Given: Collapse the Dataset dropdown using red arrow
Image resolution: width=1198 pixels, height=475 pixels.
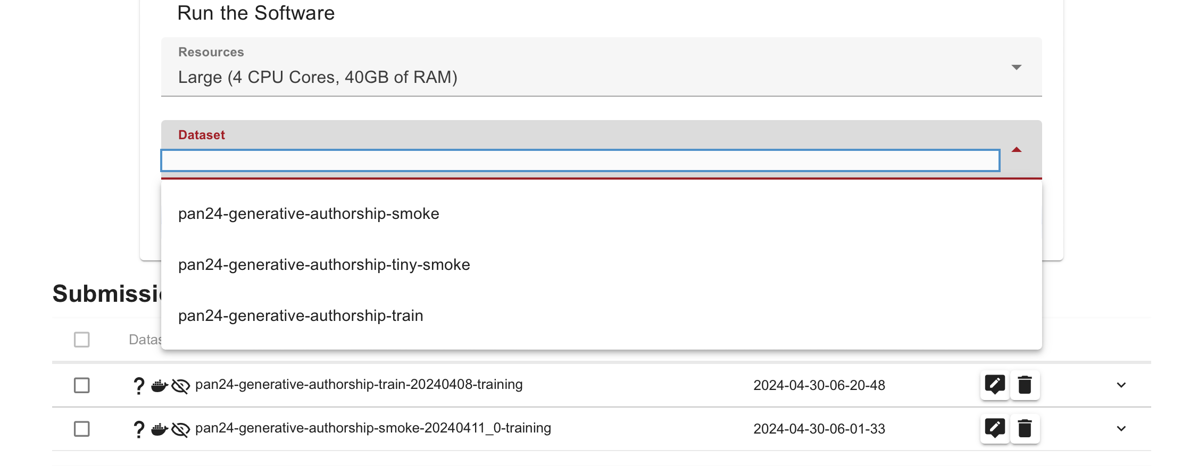Looking at the screenshot, I should pyautogui.click(x=1016, y=150).
